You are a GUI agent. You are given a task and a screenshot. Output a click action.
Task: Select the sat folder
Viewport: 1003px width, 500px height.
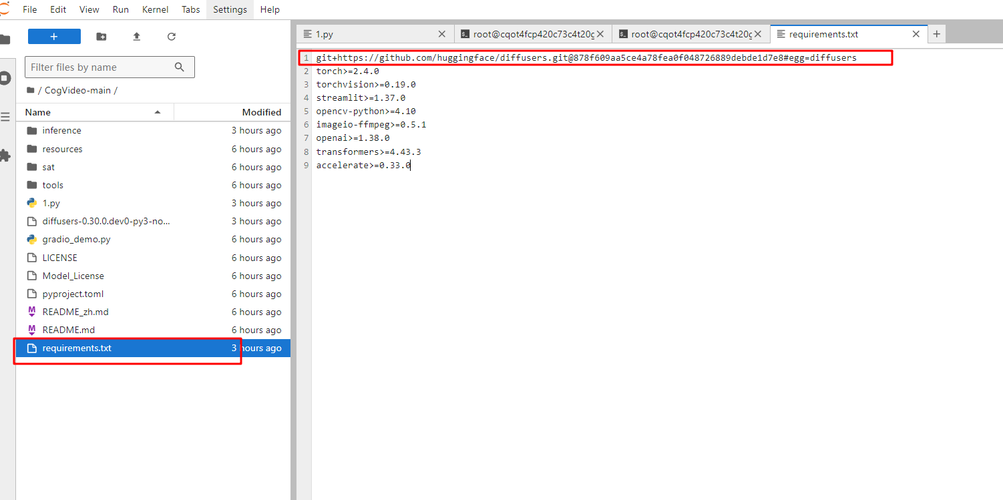153,167
